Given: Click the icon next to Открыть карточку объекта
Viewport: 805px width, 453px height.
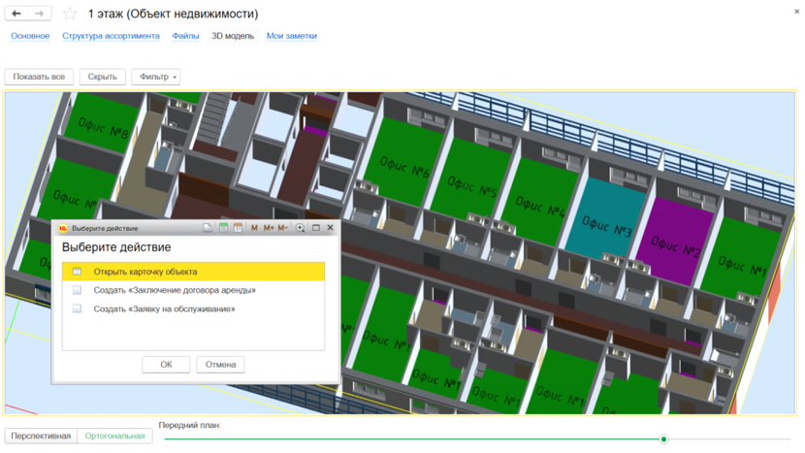Looking at the screenshot, I should click(x=77, y=272).
